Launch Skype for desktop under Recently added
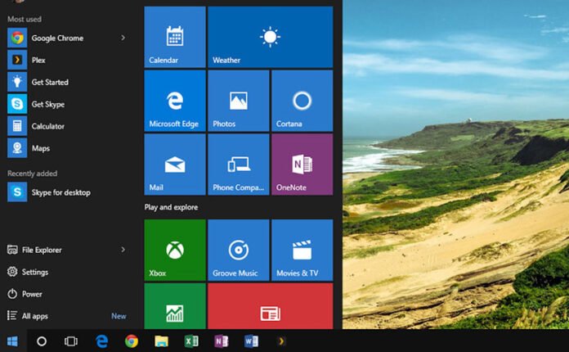This screenshot has height=352, width=569. (x=69, y=192)
